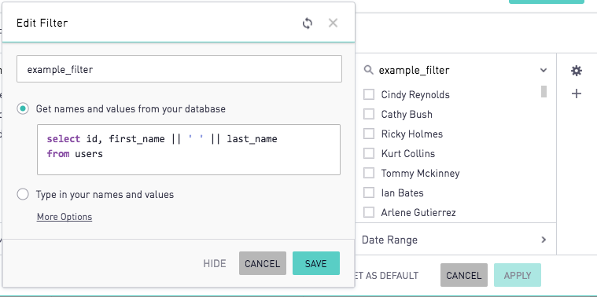The height and width of the screenshot is (297, 597).
Task: Toggle the Kurt Collins checkbox
Action: [369, 153]
